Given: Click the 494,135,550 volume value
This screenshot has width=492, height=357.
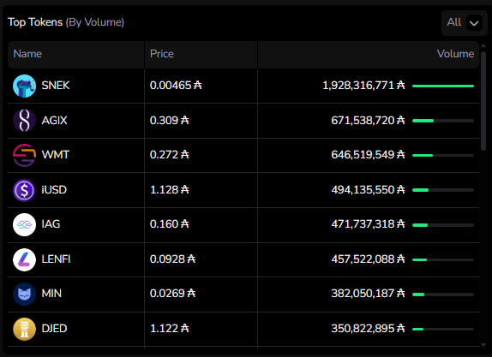Looking at the screenshot, I should point(368,189).
